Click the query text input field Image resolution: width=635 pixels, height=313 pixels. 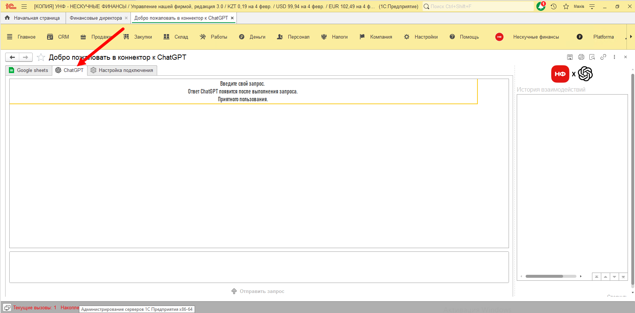pos(259,267)
